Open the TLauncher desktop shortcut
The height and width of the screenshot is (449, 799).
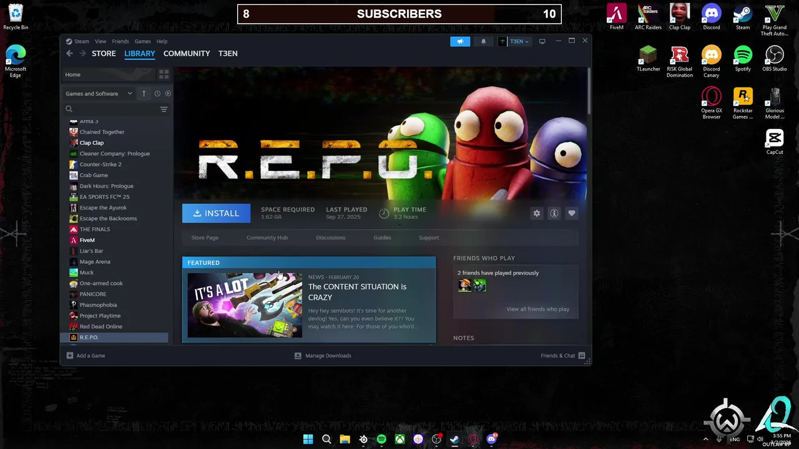(x=648, y=59)
